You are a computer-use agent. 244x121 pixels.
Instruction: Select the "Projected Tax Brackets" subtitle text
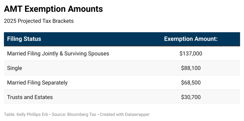click(45, 21)
